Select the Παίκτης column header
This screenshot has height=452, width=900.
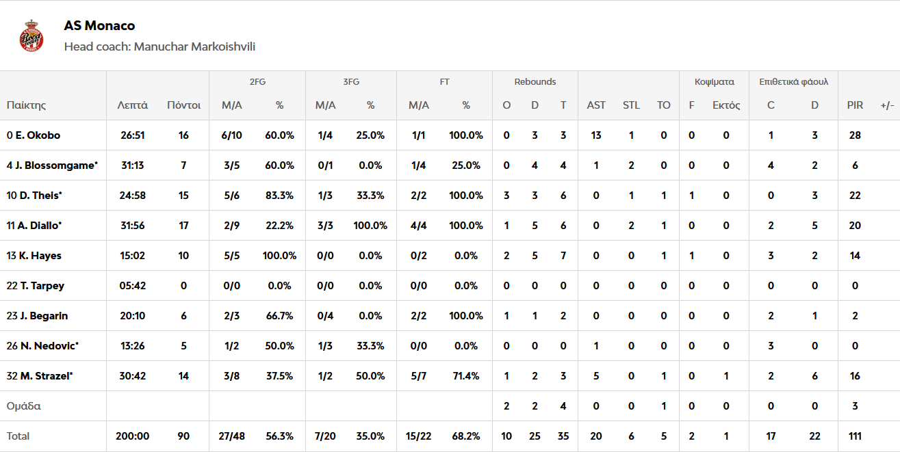pyautogui.click(x=26, y=105)
